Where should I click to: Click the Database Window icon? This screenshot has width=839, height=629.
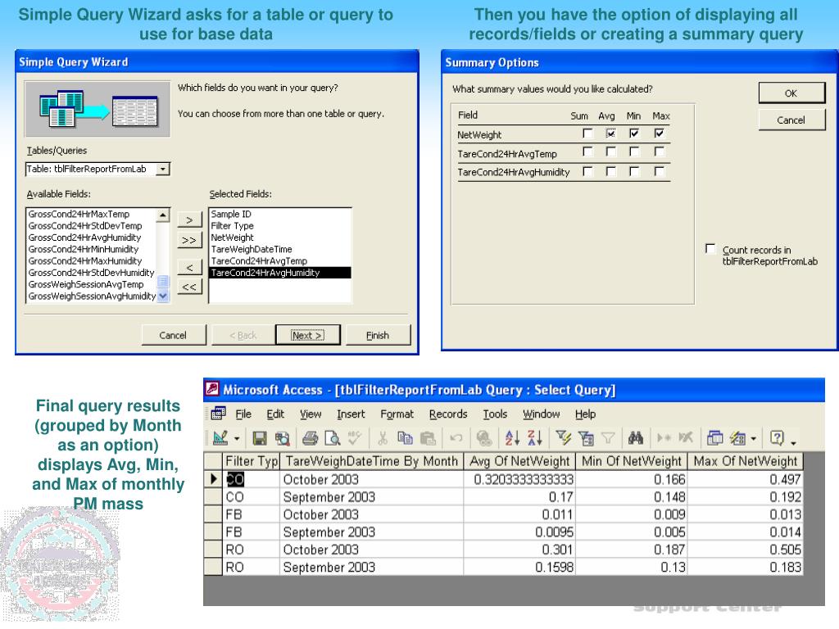point(714,438)
